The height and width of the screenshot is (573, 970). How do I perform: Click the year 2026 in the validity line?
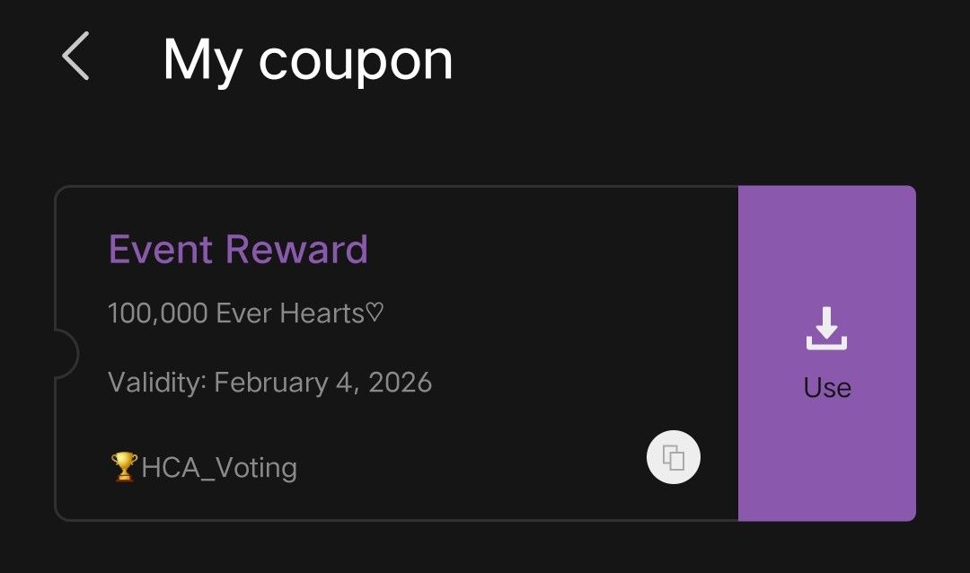pos(399,383)
